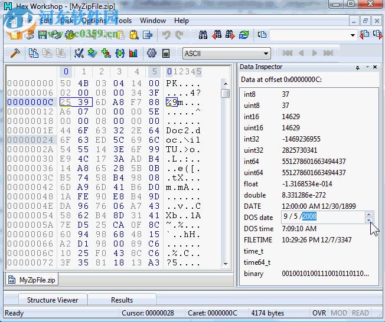Image resolution: width=385 pixels, height=322 pixels.
Task: Click MOD indicator in status bar
Action: click(x=338, y=313)
